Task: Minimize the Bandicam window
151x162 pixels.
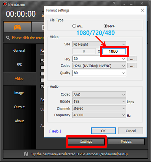Action: tap(131, 4)
